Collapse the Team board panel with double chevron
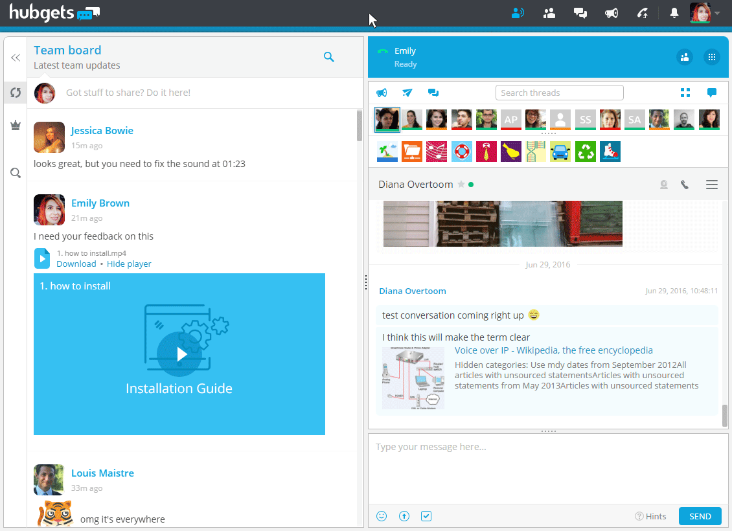Viewport: 732px width, 531px height. coord(16,58)
